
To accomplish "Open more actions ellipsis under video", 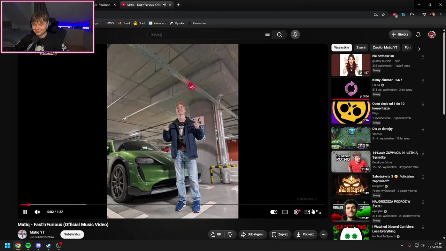I will coord(323,234).
